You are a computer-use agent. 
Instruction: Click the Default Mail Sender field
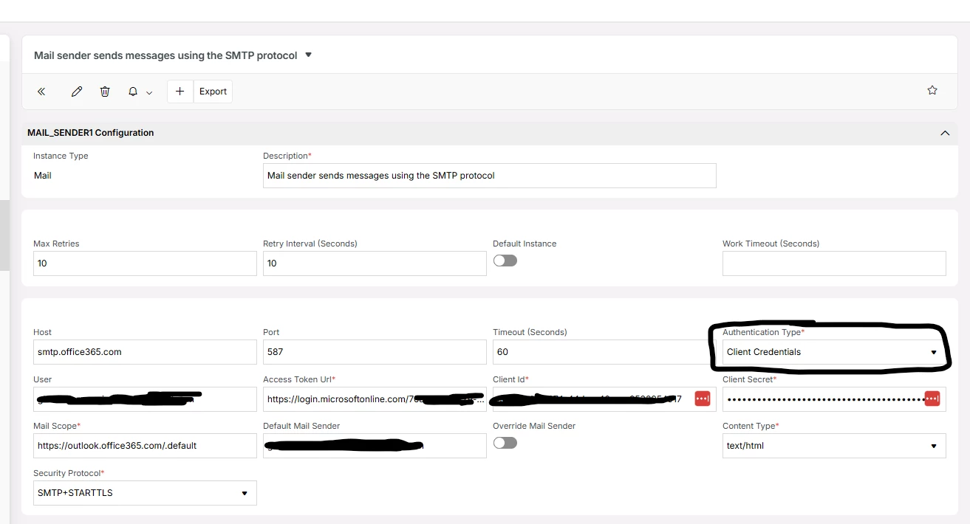pos(375,446)
